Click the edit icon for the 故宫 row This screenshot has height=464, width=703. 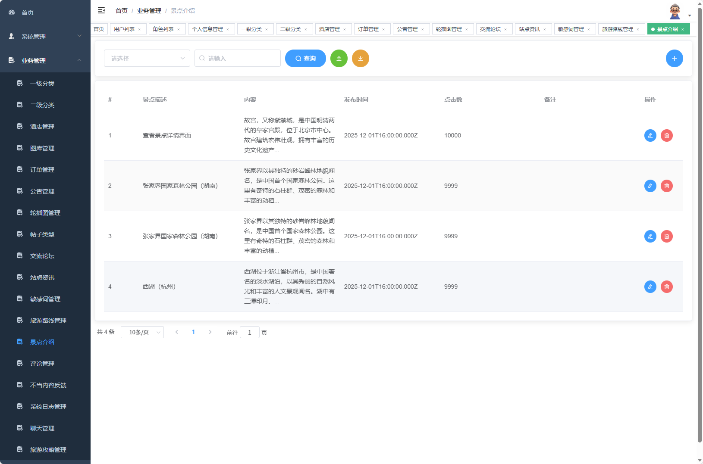tap(650, 135)
